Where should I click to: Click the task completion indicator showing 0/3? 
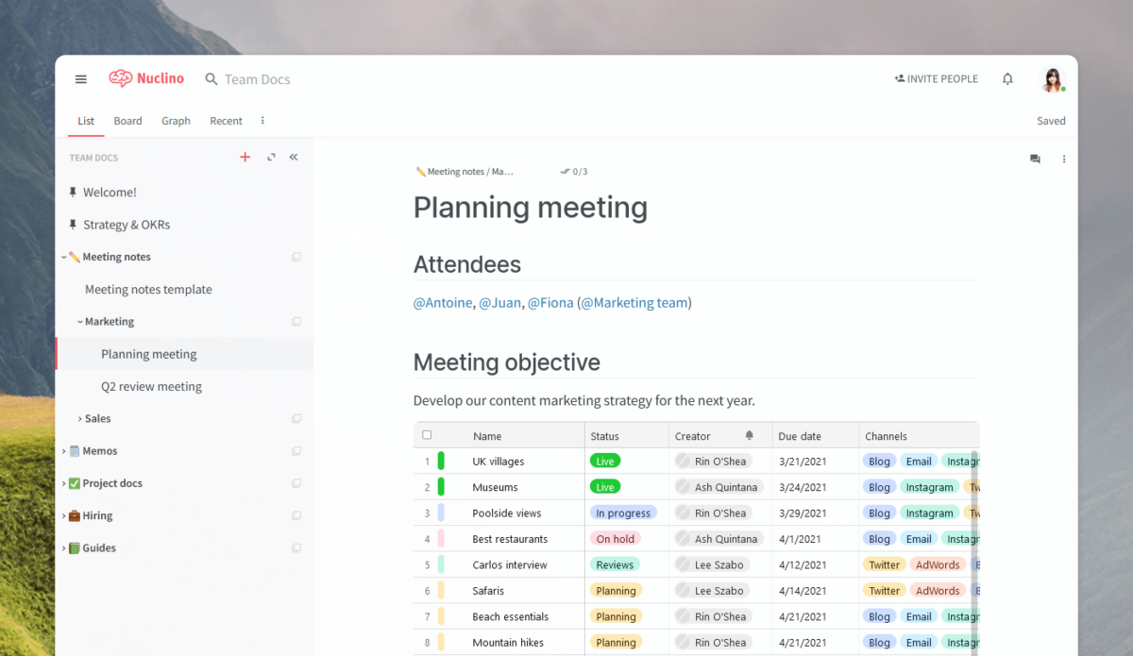tap(574, 172)
